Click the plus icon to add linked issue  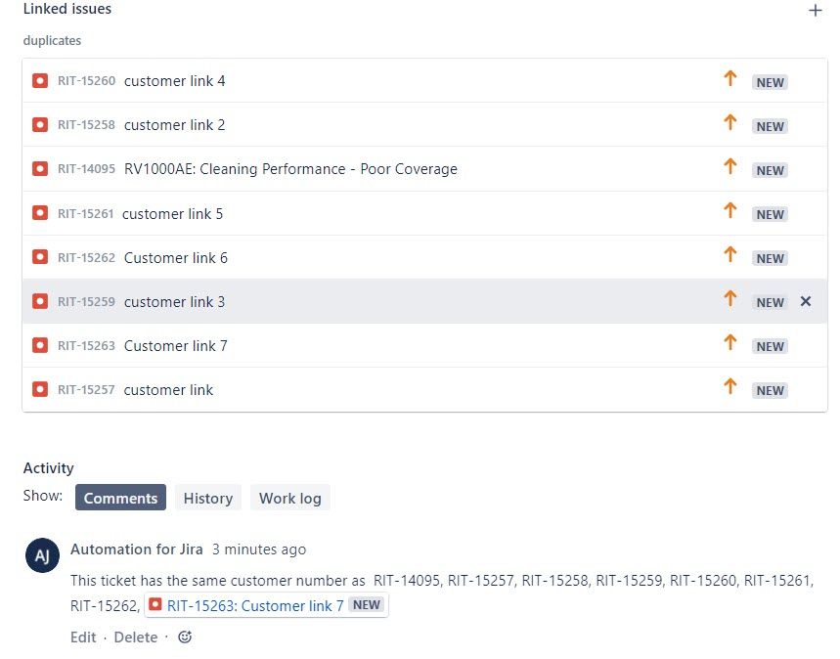point(817,10)
